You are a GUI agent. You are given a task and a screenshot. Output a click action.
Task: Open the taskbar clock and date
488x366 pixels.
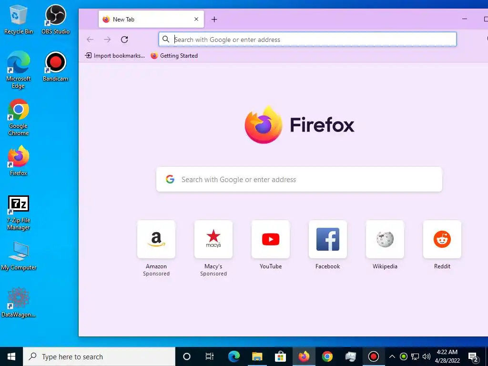[x=447, y=356]
